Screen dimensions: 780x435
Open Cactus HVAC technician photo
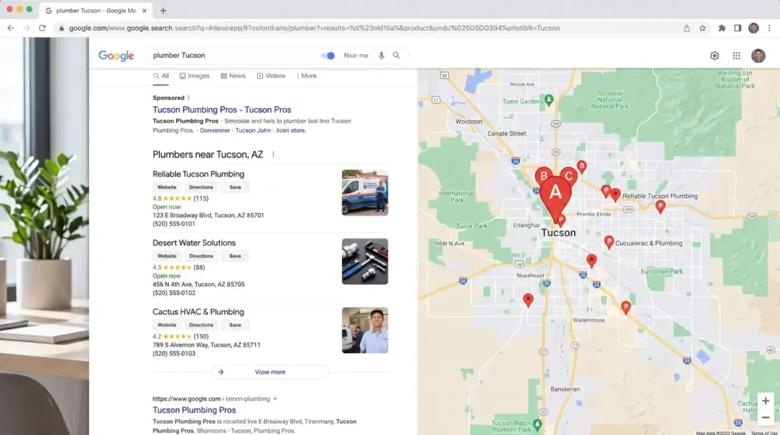pos(365,330)
